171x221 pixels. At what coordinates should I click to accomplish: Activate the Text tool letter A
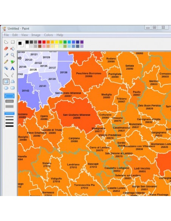12,68
